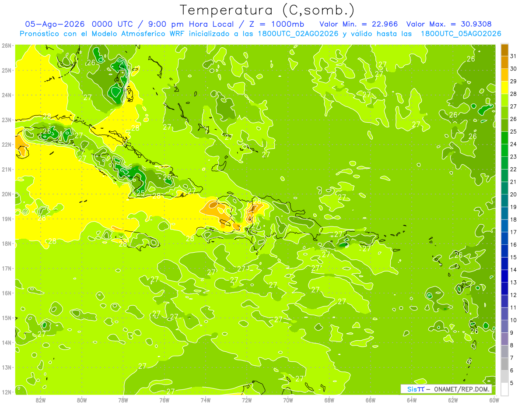525x406 pixels.
Task: Click the 25N latitude label
Action: (7, 70)
